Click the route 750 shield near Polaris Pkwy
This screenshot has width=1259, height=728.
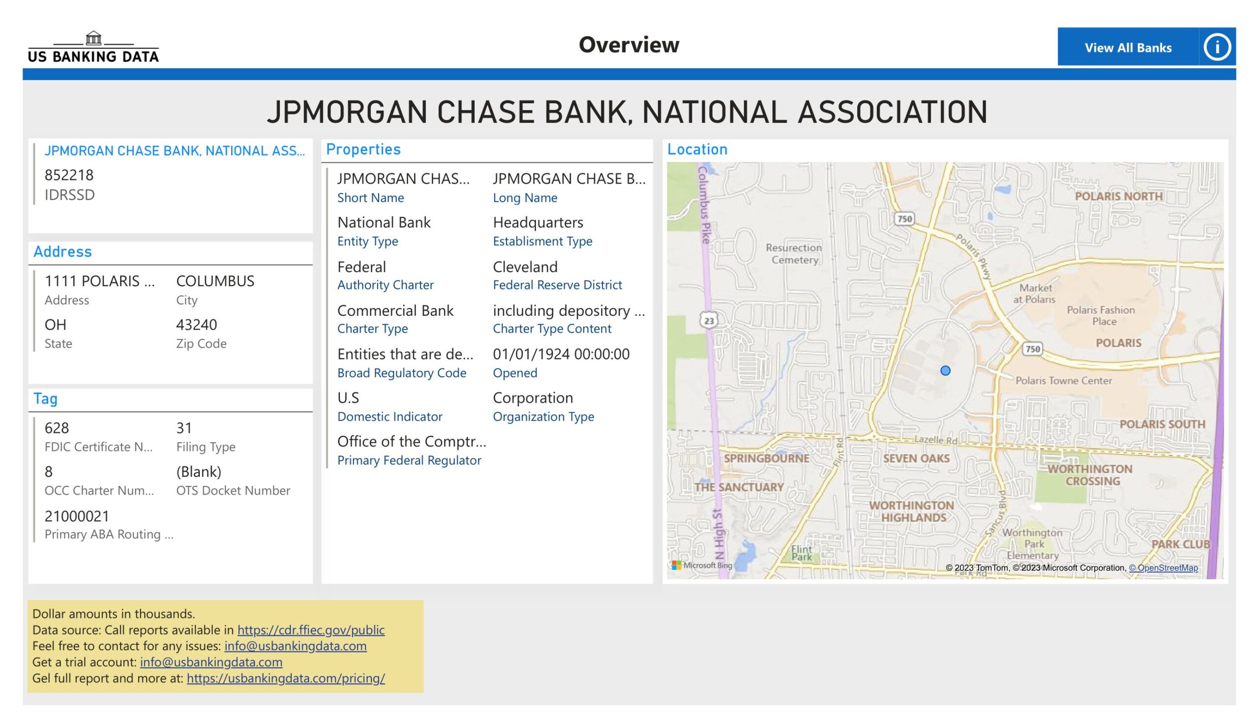[x=904, y=218]
